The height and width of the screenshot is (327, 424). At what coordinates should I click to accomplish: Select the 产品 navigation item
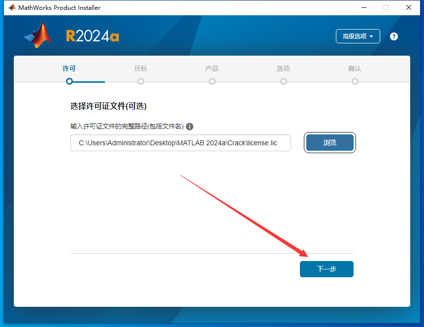[x=212, y=69]
